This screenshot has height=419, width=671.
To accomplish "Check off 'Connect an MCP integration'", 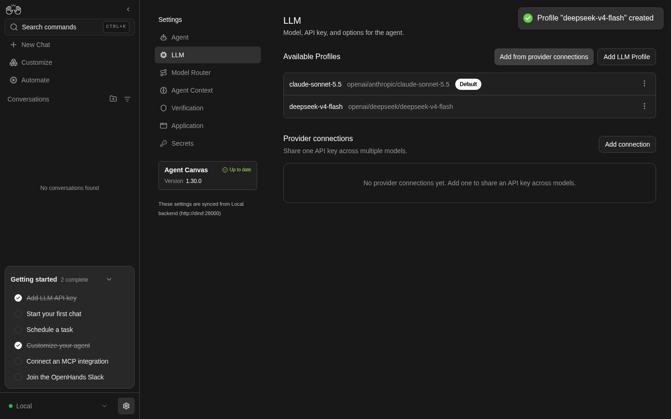I will coord(18,361).
